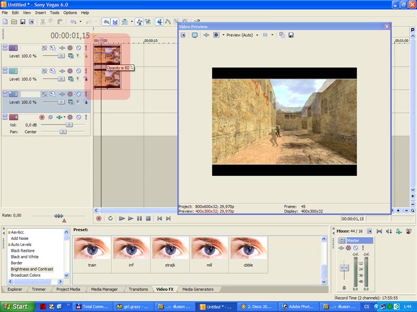
Task: Open the Tools menu
Action: (55, 12)
